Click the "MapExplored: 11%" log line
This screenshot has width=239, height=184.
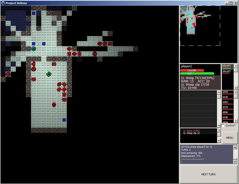coord(191,156)
